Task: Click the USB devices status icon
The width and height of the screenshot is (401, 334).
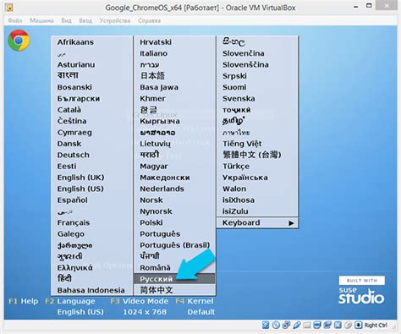Action: point(297,325)
